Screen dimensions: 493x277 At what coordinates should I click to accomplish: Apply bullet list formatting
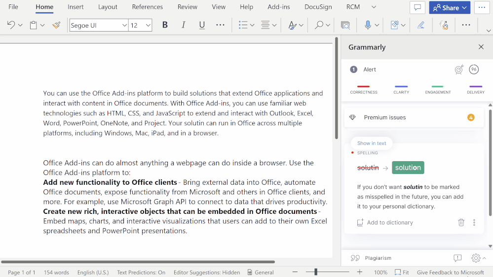(243, 25)
